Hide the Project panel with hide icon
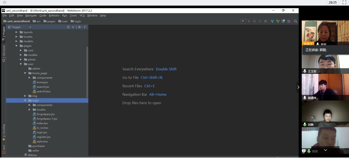The height and width of the screenshot is (158, 349). coord(85,27)
